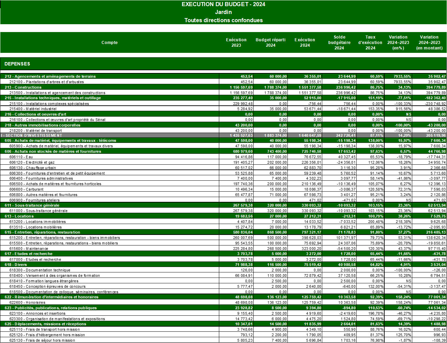
Task: Select "615 - Entretien, réparations, restauration" row
Action: click(x=43, y=232)
